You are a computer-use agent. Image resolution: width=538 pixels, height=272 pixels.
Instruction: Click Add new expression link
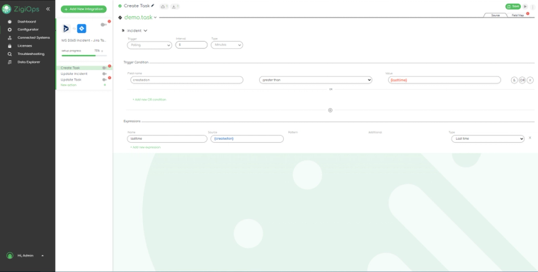tap(146, 148)
